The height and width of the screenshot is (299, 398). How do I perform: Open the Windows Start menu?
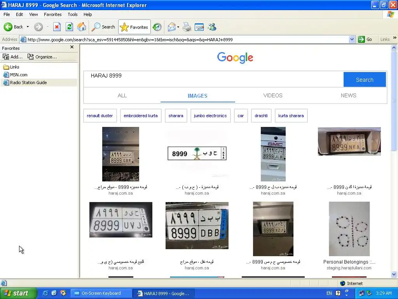click(18, 293)
